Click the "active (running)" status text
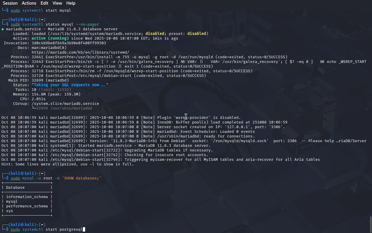The width and height of the screenshot is (372, 233). pyautogui.click(x=50, y=38)
